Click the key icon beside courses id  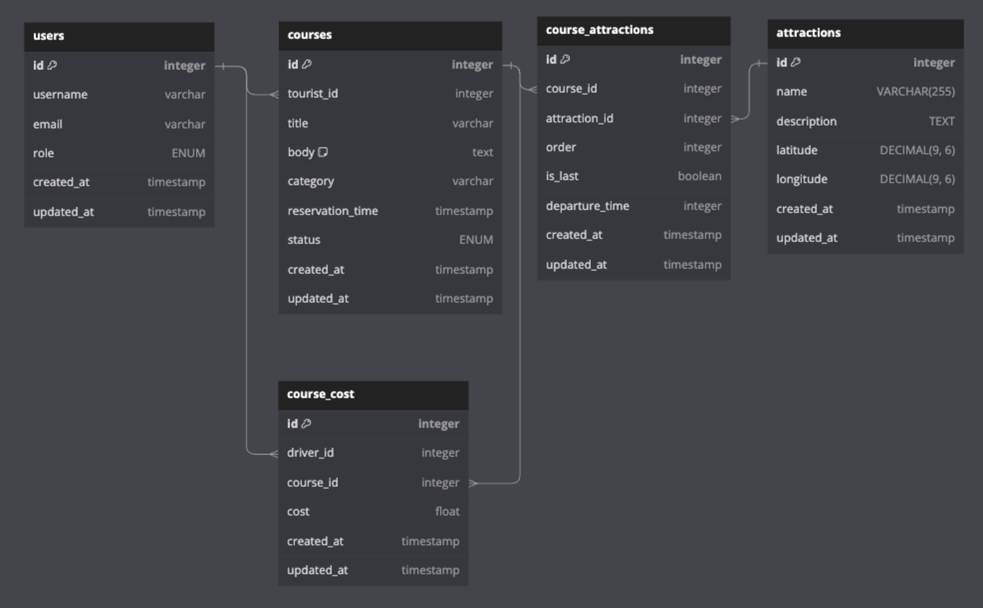coord(307,64)
